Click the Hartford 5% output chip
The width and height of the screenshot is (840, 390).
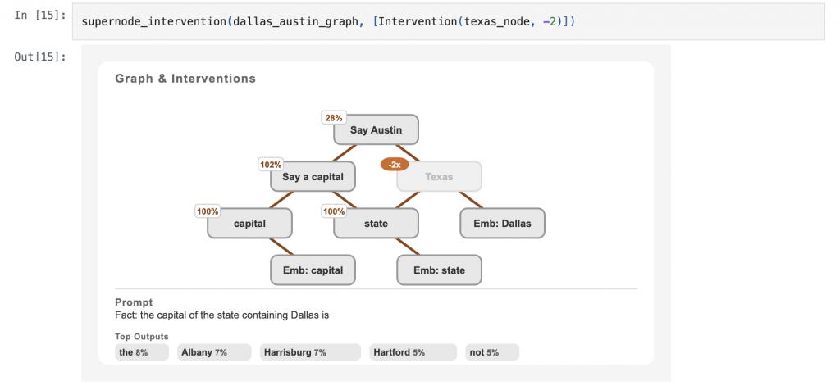click(413, 352)
